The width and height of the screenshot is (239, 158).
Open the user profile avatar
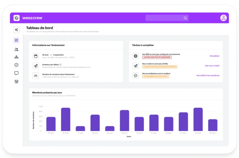point(223,18)
